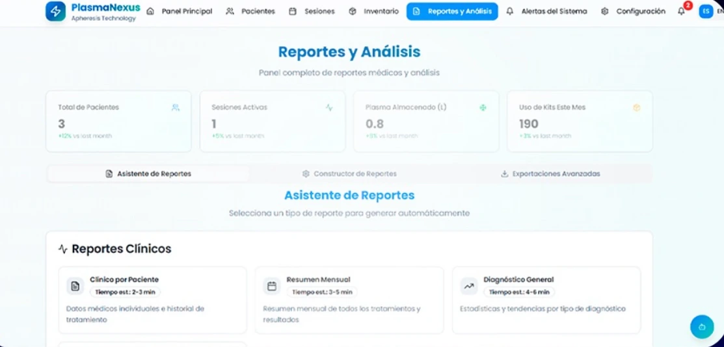Select the Asistente de Reportes tab
The height and width of the screenshot is (347, 724).
pyautogui.click(x=148, y=174)
